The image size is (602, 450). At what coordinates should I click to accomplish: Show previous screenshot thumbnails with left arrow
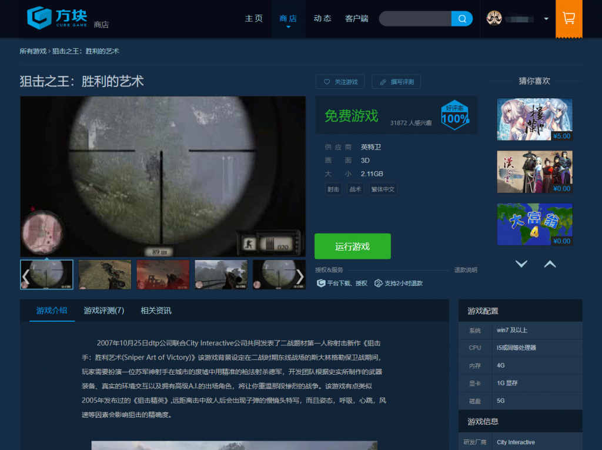(26, 276)
